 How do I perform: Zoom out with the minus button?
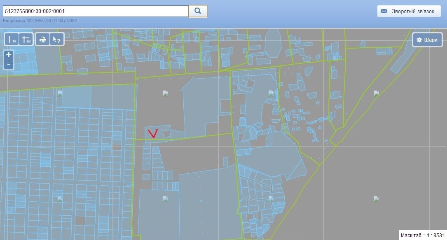[x=9, y=64]
